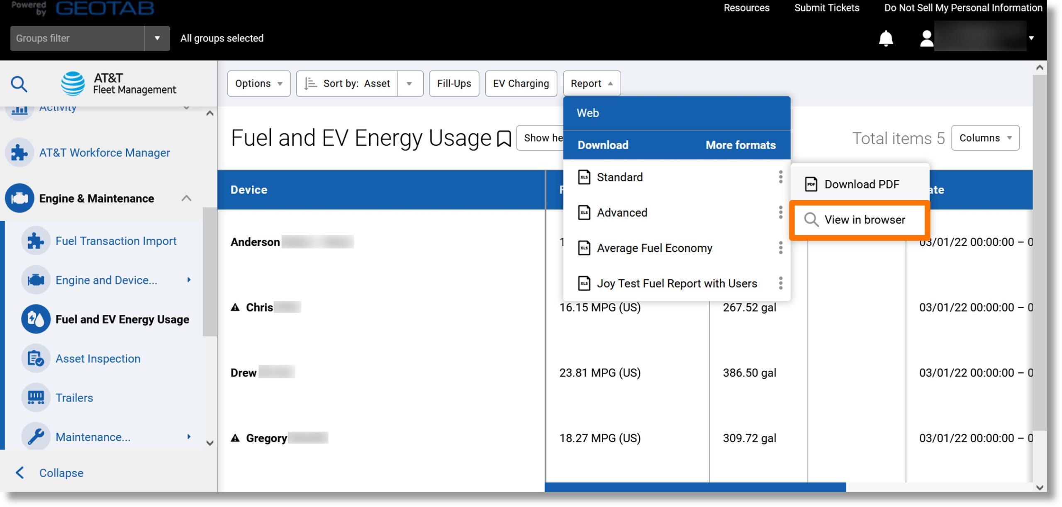Expand the Maintenance submenu arrow
This screenshot has width=1062, height=507.
pos(189,437)
